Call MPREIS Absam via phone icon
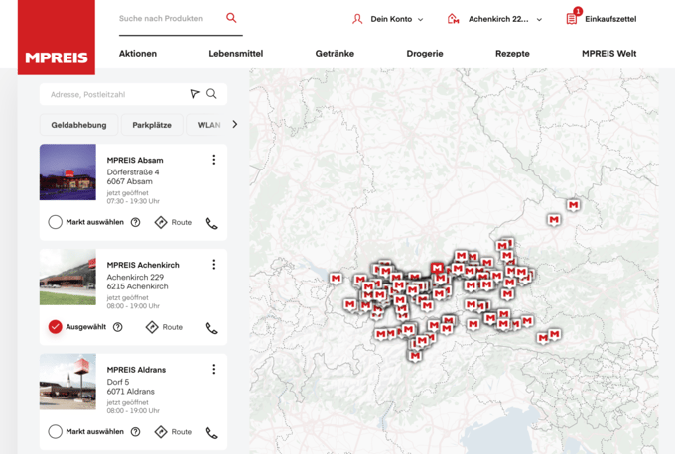The height and width of the screenshot is (454, 675). pos(211,224)
